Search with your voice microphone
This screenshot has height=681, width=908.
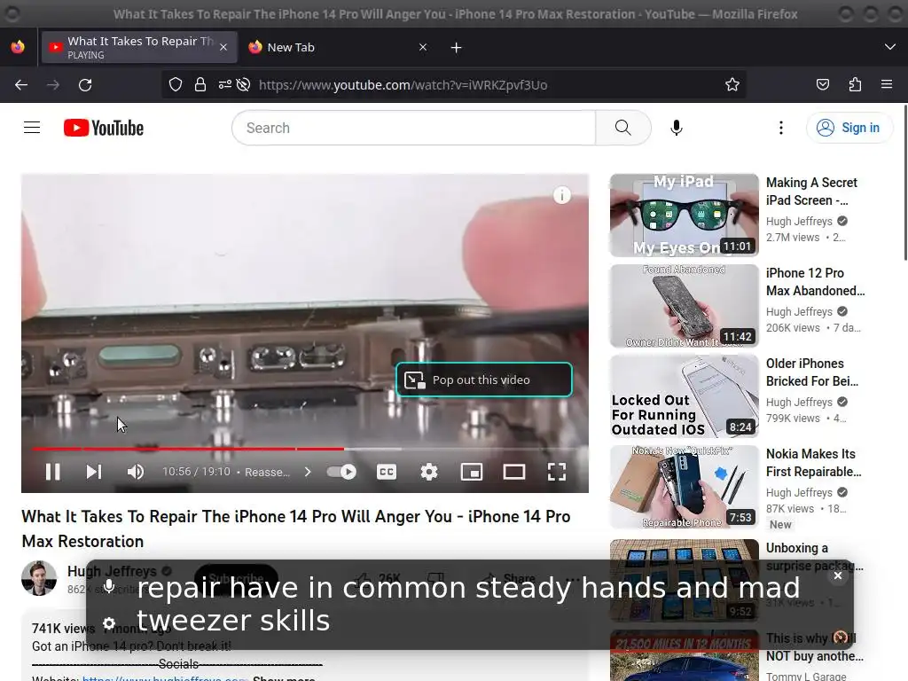point(676,128)
